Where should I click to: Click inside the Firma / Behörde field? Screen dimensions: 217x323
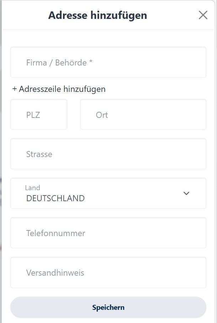(108, 62)
